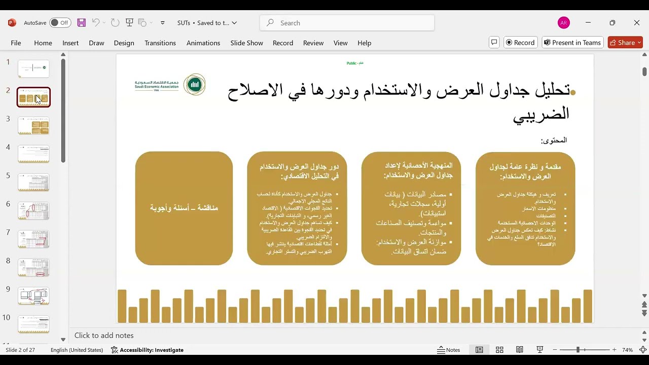This screenshot has height=365, width=649.
Task: Switch to Normal view icon
Action: [x=479, y=350]
